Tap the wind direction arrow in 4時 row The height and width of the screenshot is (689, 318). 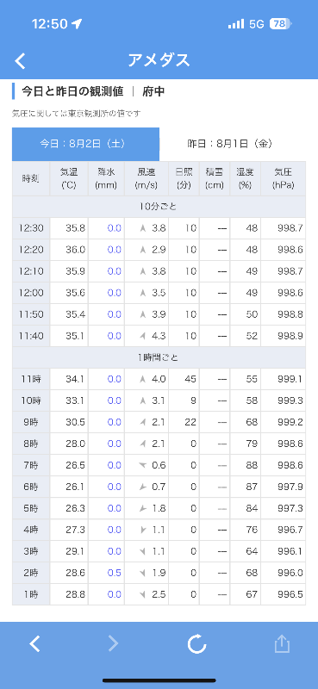pos(142,530)
